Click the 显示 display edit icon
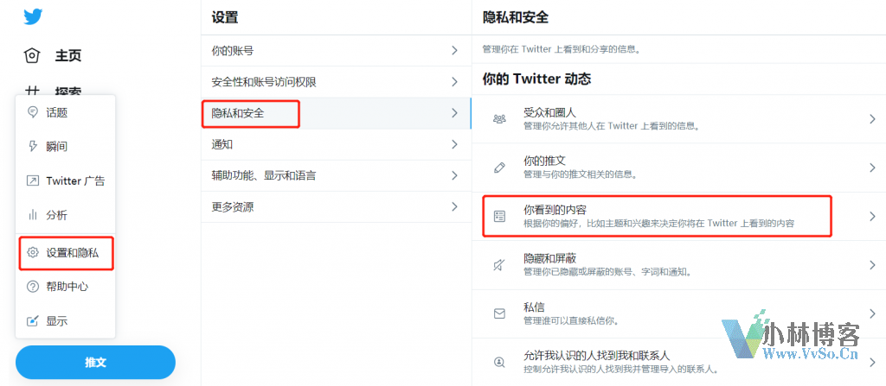The height and width of the screenshot is (386, 886). click(33, 321)
